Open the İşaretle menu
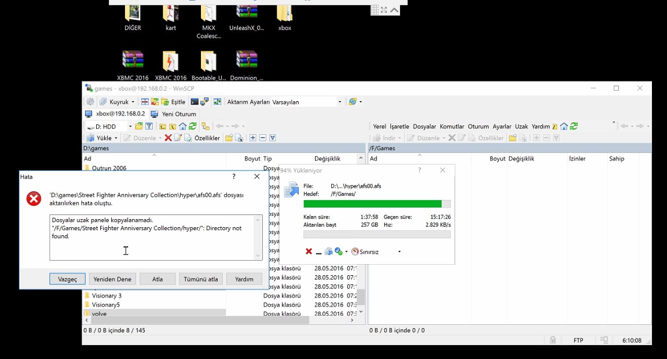 click(x=400, y=126)
